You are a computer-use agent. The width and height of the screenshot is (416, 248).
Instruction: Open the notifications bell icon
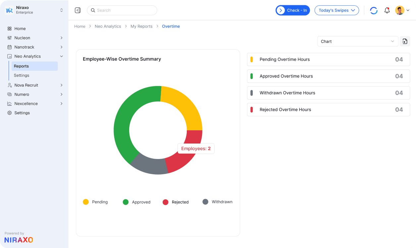[x=387, y=10]
